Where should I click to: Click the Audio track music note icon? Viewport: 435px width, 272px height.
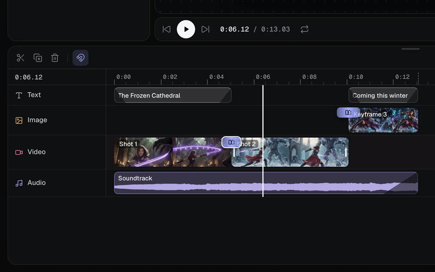pos(19,183)
